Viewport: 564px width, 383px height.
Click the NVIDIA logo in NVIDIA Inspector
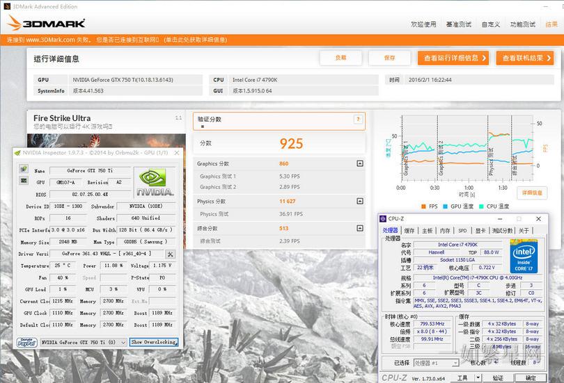(x=155, y=182)
